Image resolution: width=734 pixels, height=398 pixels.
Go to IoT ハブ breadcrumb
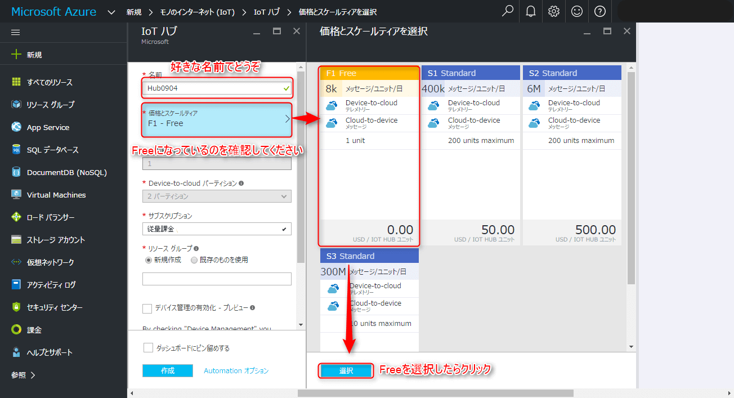point(266,12)
